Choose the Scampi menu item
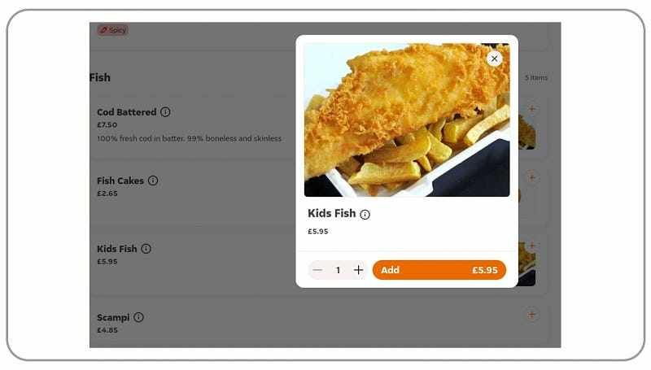The width and height of the screenshot is (651, 370). click(x=113, y=317)
